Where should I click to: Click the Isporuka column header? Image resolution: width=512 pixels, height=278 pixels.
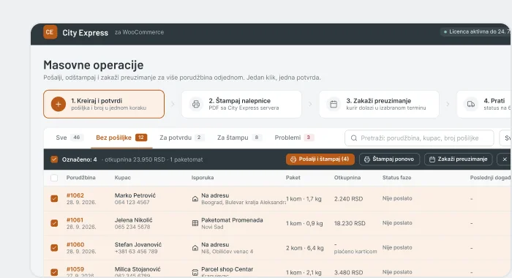203,178
